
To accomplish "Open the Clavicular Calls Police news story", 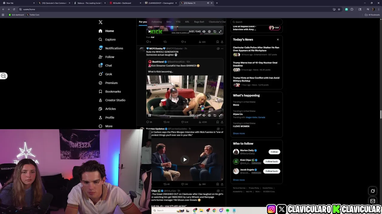I will [x=256, y=51].
